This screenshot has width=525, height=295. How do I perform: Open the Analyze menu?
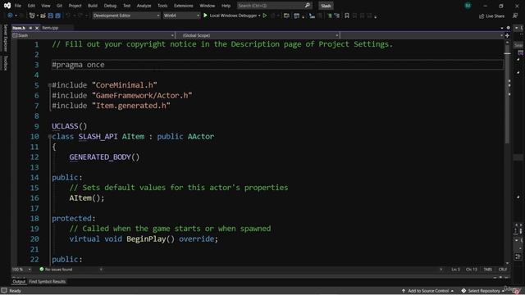point(144,6)
